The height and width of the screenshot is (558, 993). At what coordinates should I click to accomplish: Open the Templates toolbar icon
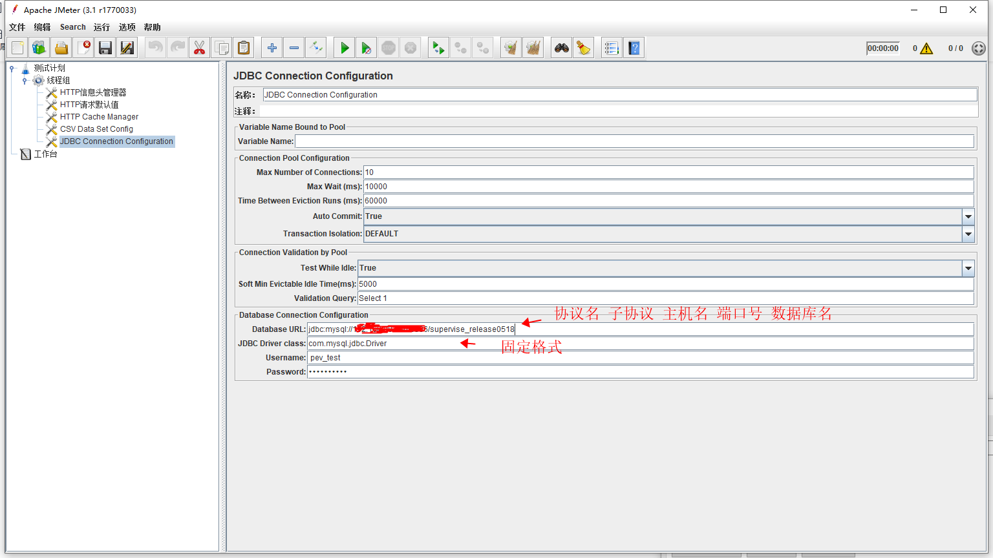[39, 48]
